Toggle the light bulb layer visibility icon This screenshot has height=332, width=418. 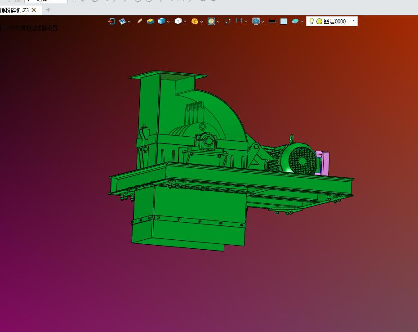coord(311,21)
